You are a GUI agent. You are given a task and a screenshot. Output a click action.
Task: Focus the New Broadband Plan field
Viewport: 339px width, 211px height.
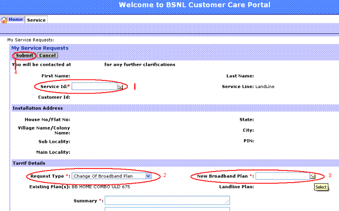(x=283, y=176)
